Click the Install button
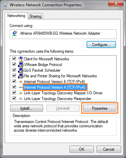Viewport: 126px width, 158px height. pyautogui.click(x=26, y=108)
